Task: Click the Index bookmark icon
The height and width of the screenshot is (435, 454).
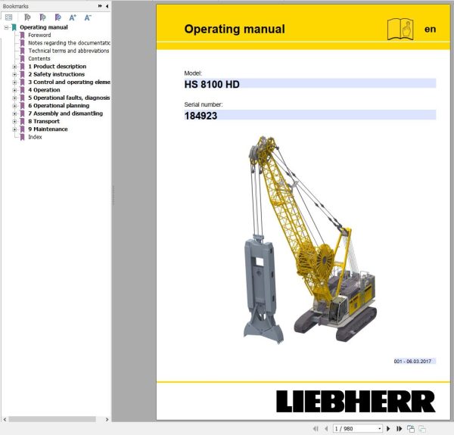Action: 22,137
